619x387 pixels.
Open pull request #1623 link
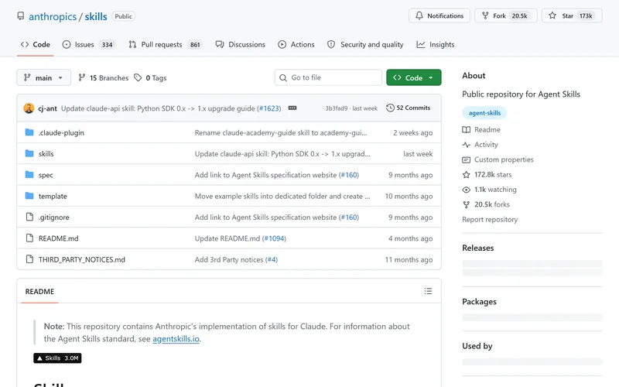pyautogui.click(x=269, y=108)
